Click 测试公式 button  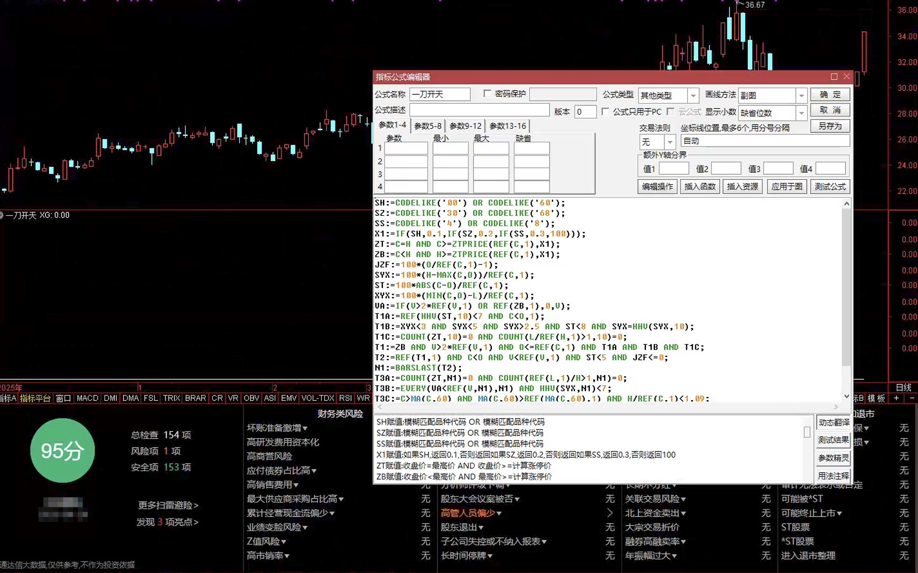830,187
